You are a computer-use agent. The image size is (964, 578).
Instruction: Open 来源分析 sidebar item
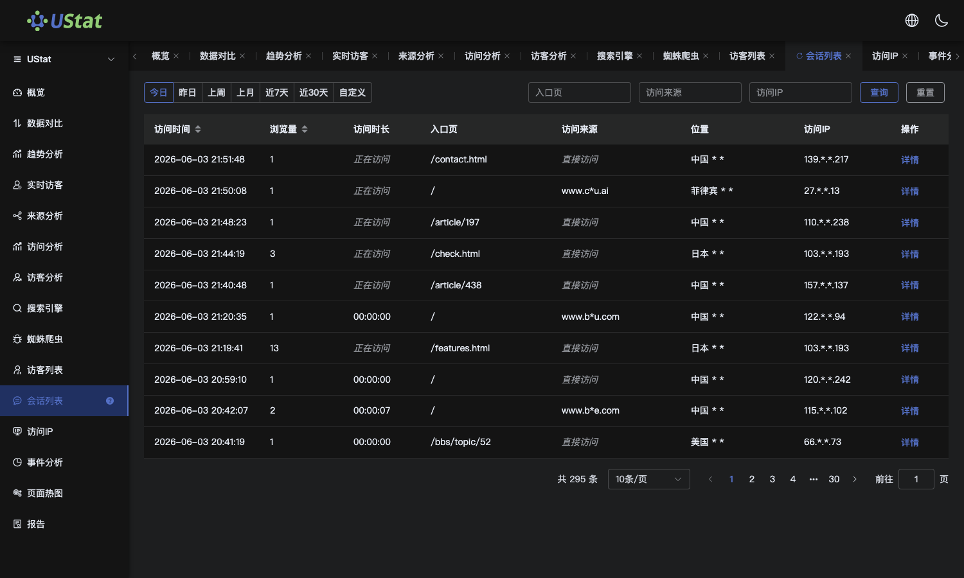point(64,216)
